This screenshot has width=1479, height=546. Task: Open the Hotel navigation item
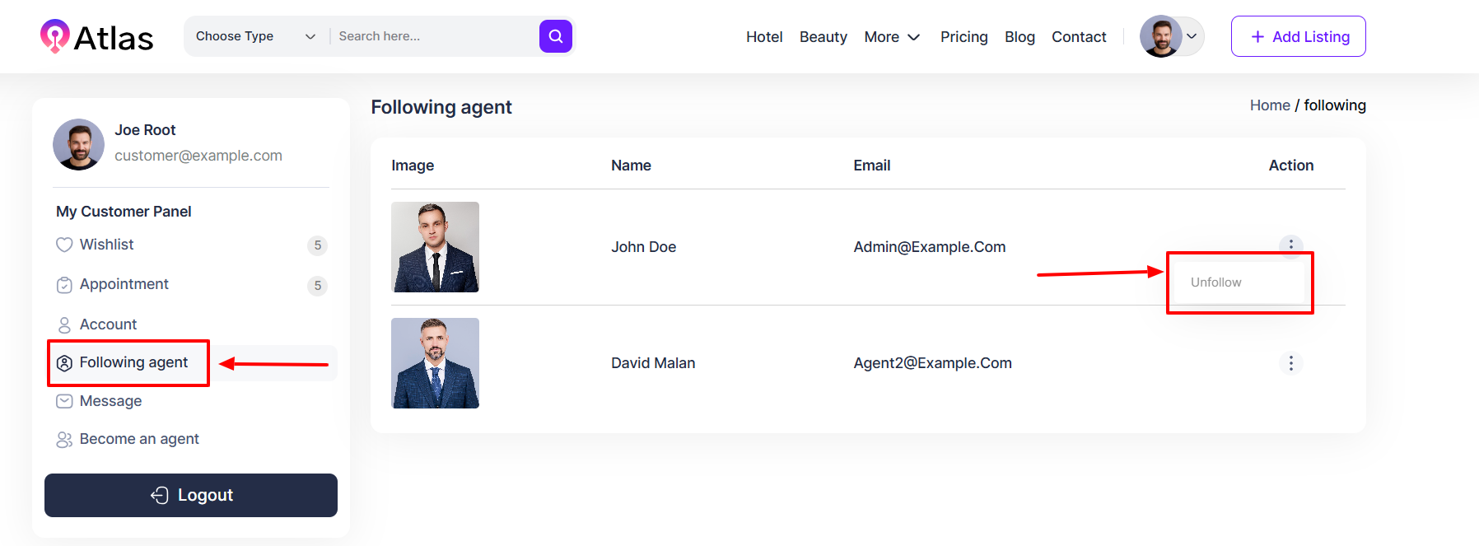(x=763, y=37)
